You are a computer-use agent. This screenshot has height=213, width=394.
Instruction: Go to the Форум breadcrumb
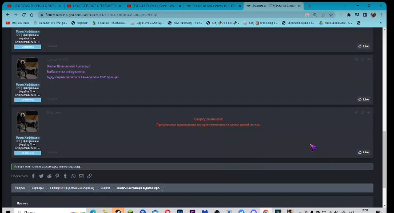pyautogui.click(x=20, y=188)
